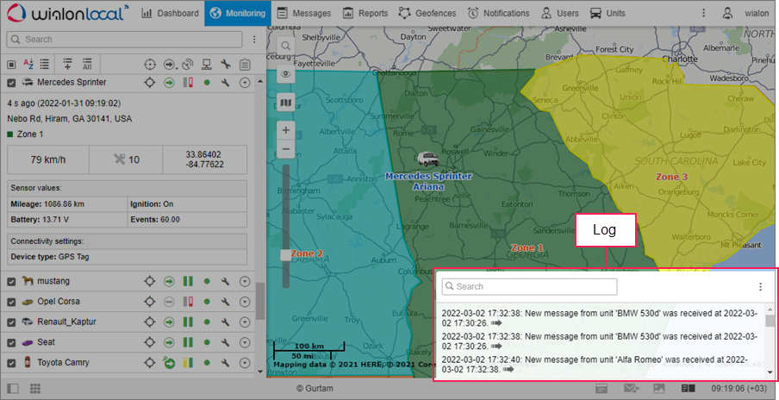Image resolution: width=779 pixels, height=400 pixels.
Task: Zoom in the map with plus button
Action: tap(286, 130)
